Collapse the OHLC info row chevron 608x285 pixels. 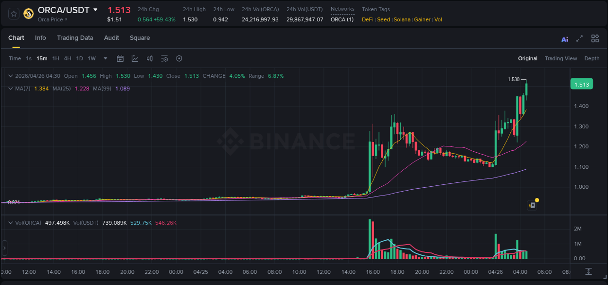coord(11,76)
